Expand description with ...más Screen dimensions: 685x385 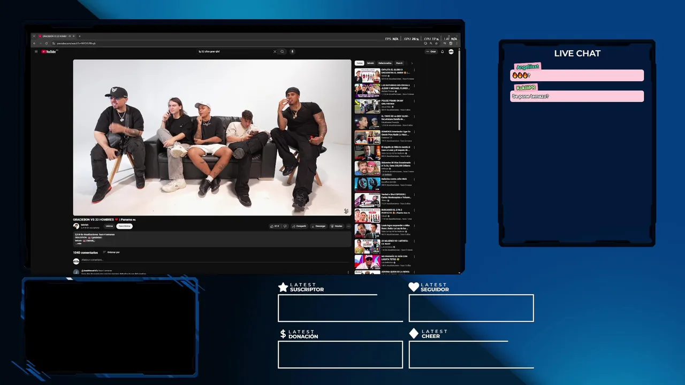click(x=78, y=243)
